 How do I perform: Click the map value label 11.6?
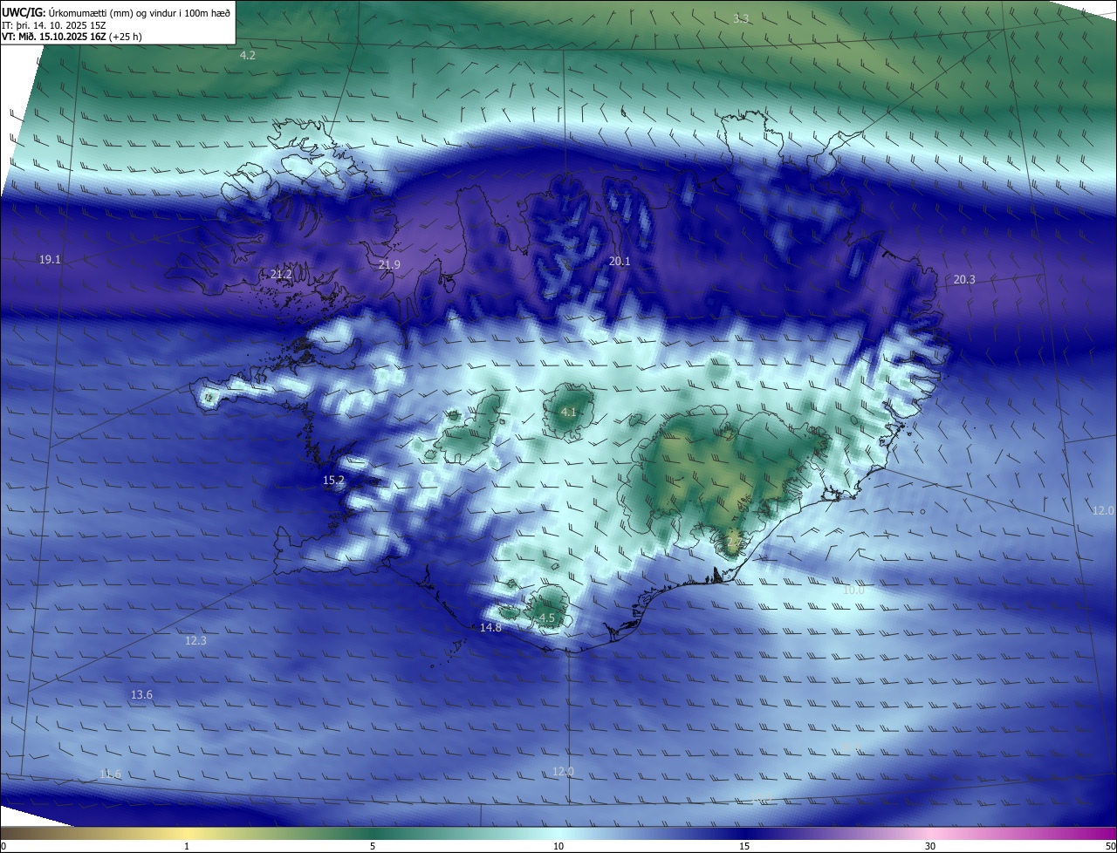click(x=110, y=774)
